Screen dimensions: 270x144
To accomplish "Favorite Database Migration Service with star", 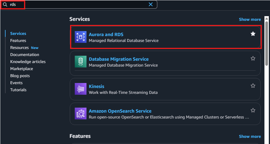I will [x=253, y=58].
